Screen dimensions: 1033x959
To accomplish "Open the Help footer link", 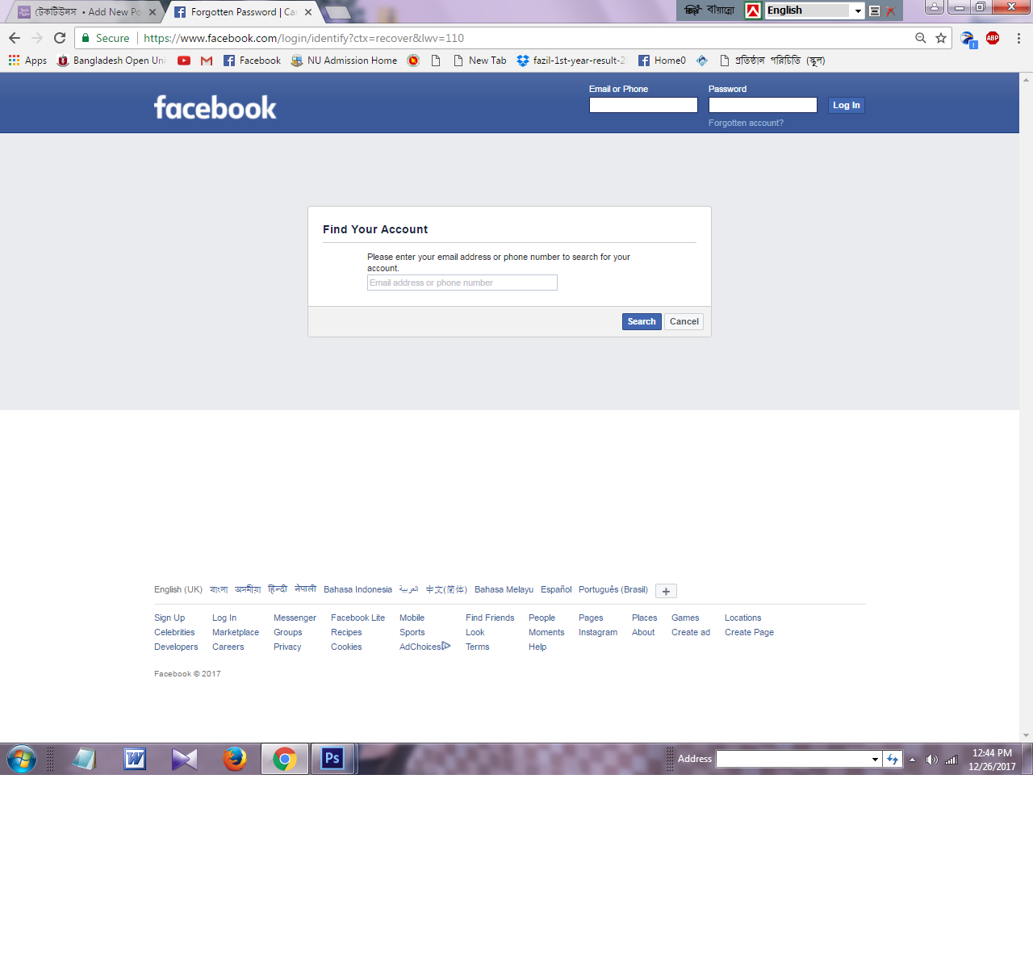I will tap(537, 647).
